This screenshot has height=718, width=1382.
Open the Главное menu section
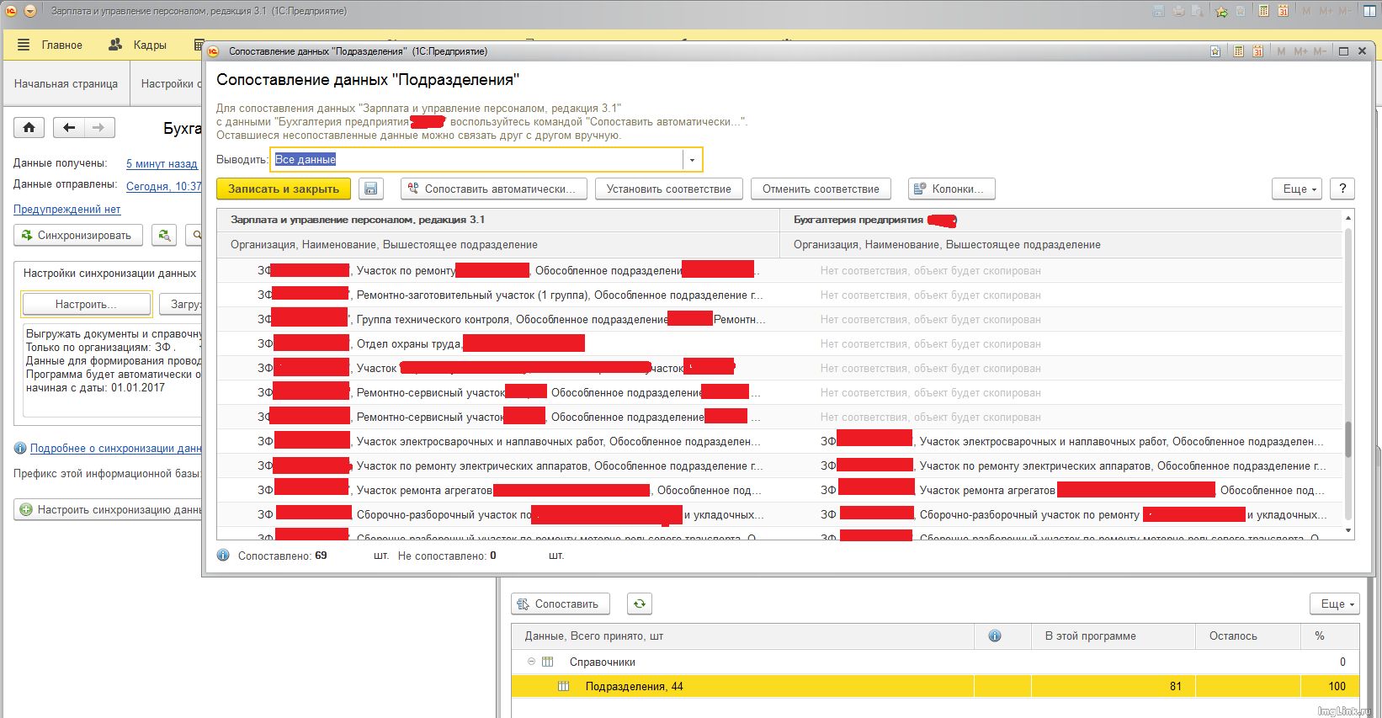pos(50,45)
